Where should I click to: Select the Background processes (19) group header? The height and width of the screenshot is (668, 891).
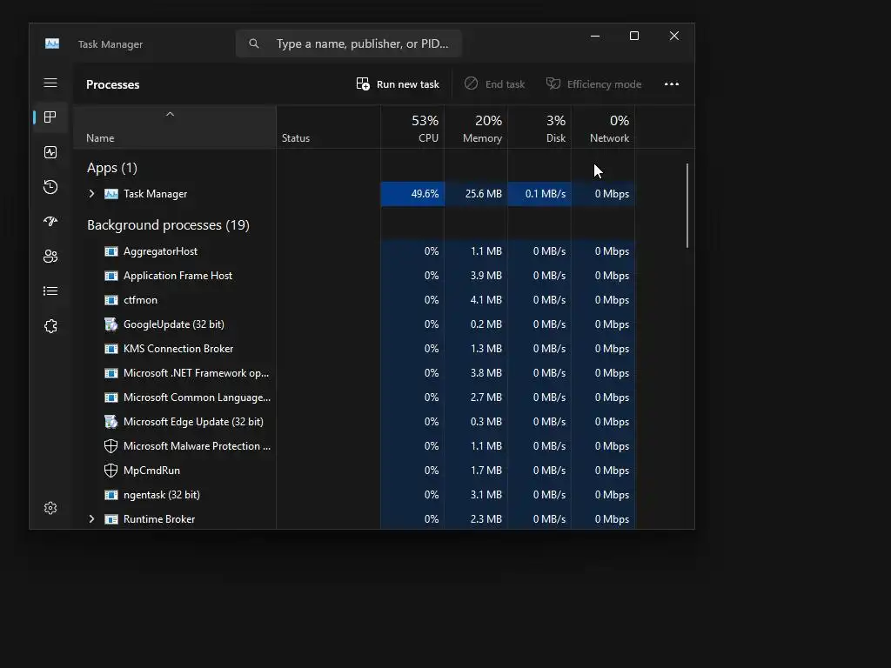[x=168, y=225]
